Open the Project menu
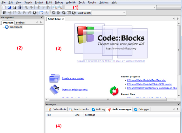Screen dimensions: 182x133 coord(39,2)
